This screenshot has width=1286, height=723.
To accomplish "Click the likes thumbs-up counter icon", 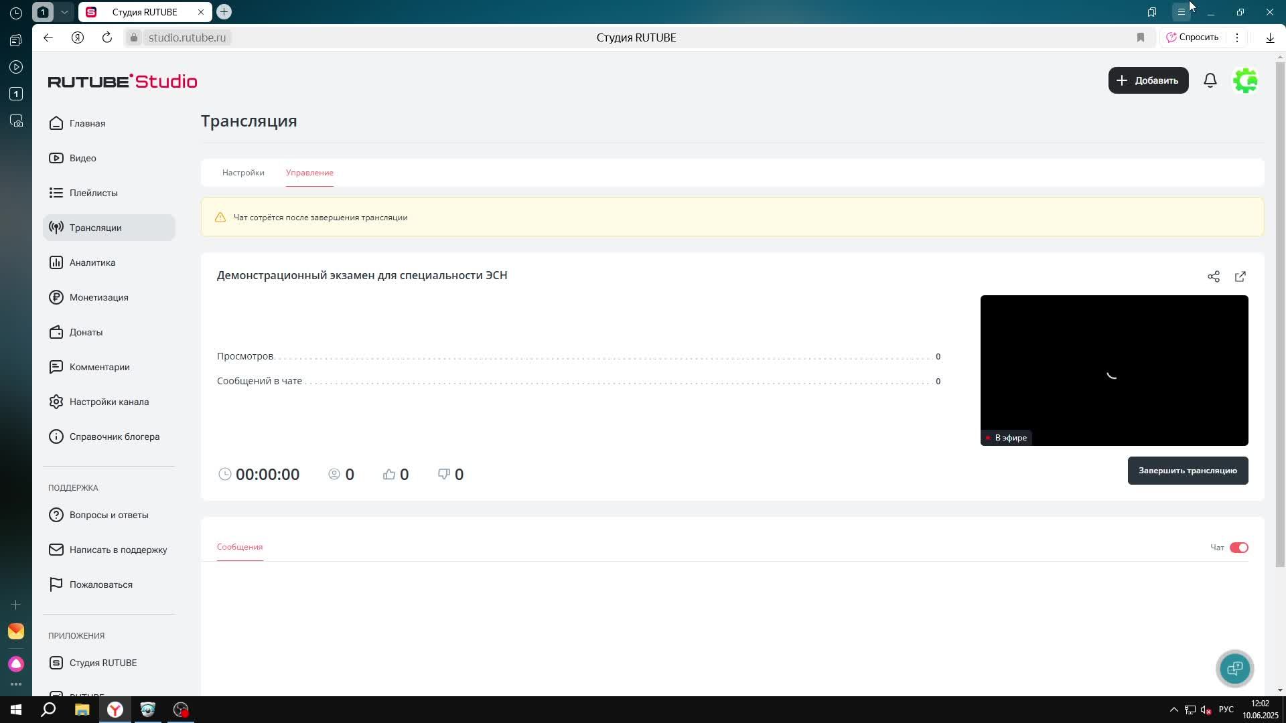I will (x=389, y=474).
